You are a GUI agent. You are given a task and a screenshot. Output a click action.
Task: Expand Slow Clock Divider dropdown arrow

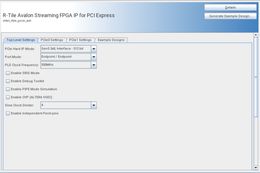point(94,105)
